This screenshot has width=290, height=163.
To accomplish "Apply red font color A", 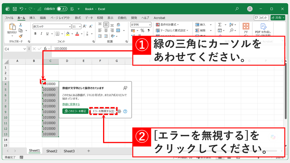I will click(77, 33).
